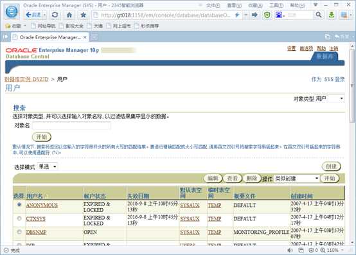Click the star favorites icon in toolbar

[x=83, y=15]
